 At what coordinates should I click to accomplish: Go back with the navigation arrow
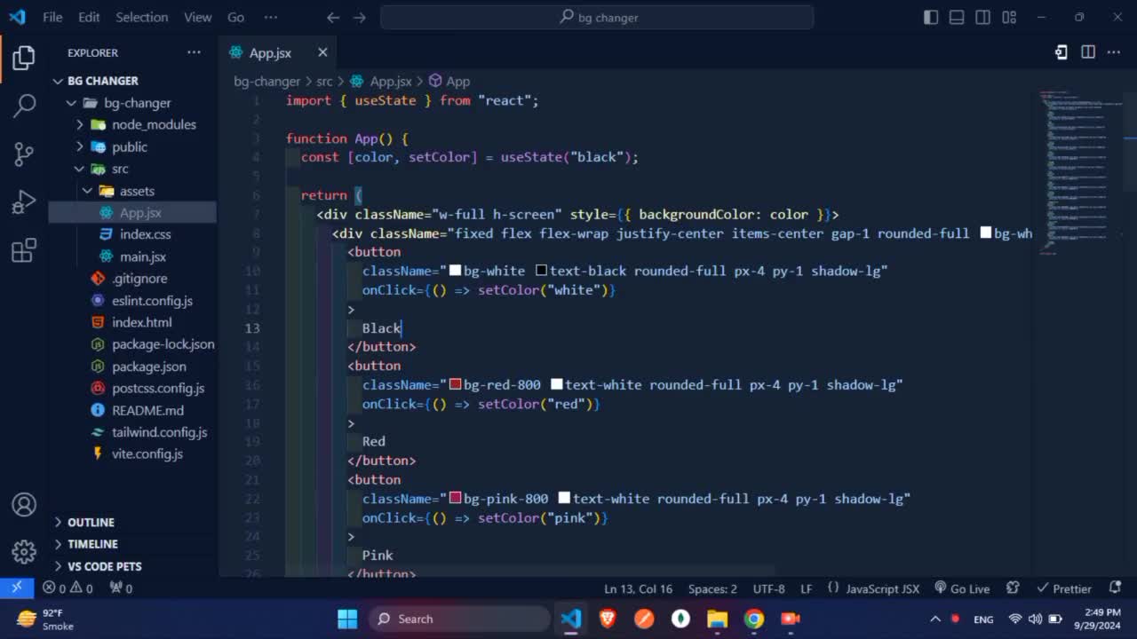(x=332, y=17)
